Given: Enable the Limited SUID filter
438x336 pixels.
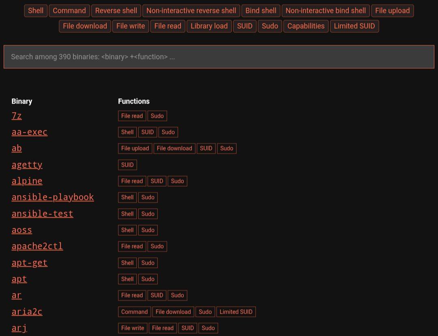Looking at the screenshot, I should point(354,26).
